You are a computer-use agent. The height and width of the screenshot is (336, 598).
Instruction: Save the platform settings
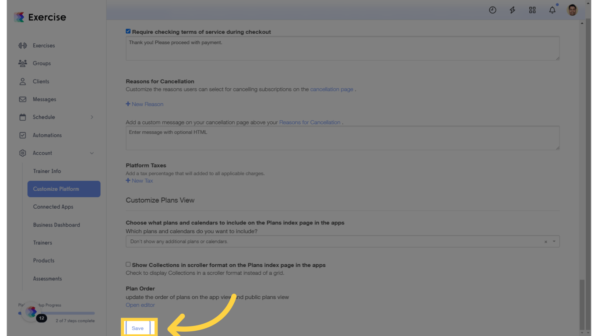pyautogui.click(x=137, y=328)
